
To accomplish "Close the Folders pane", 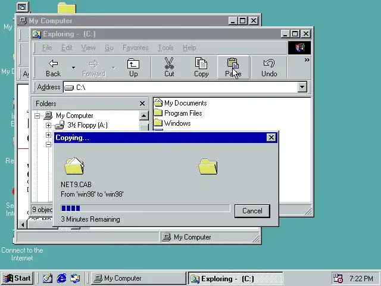I will [x=142, y=104].
